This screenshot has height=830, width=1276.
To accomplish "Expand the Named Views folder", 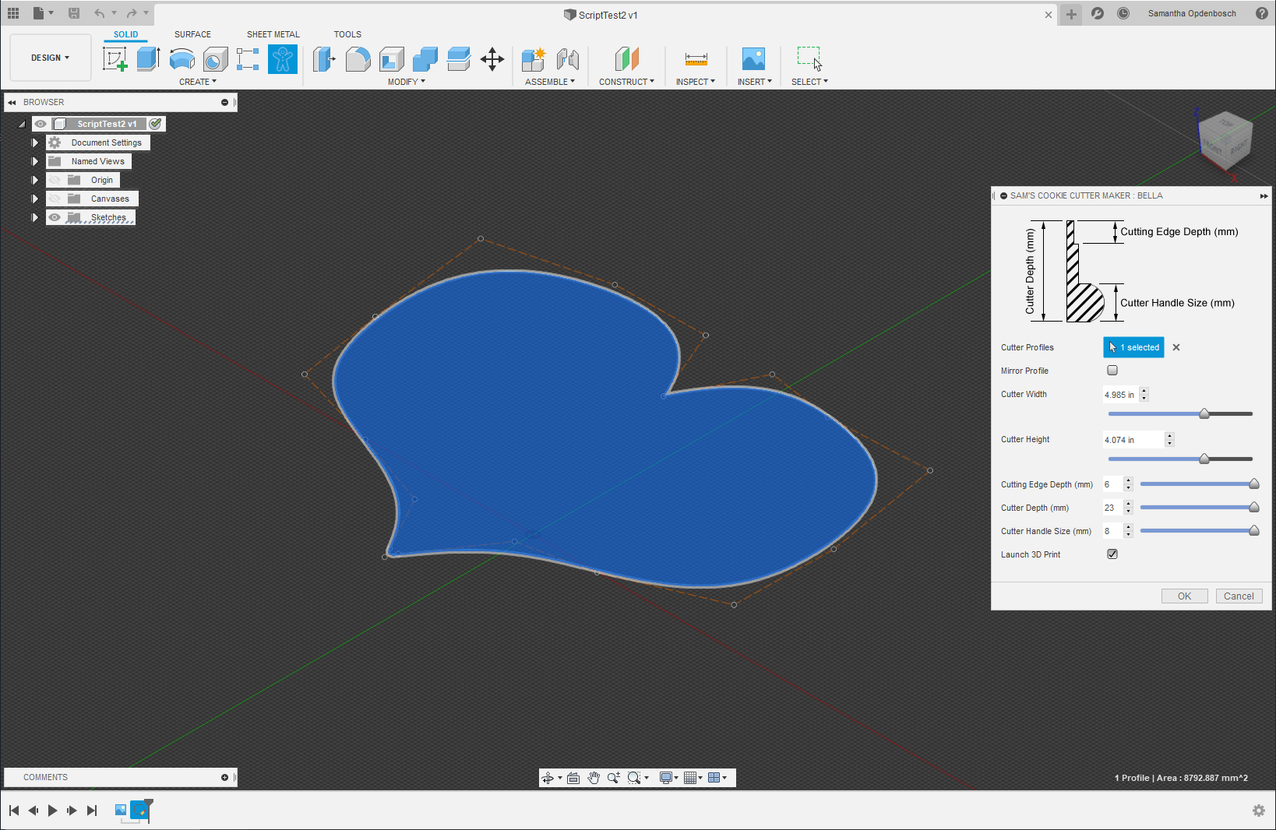I will [34, 161].
